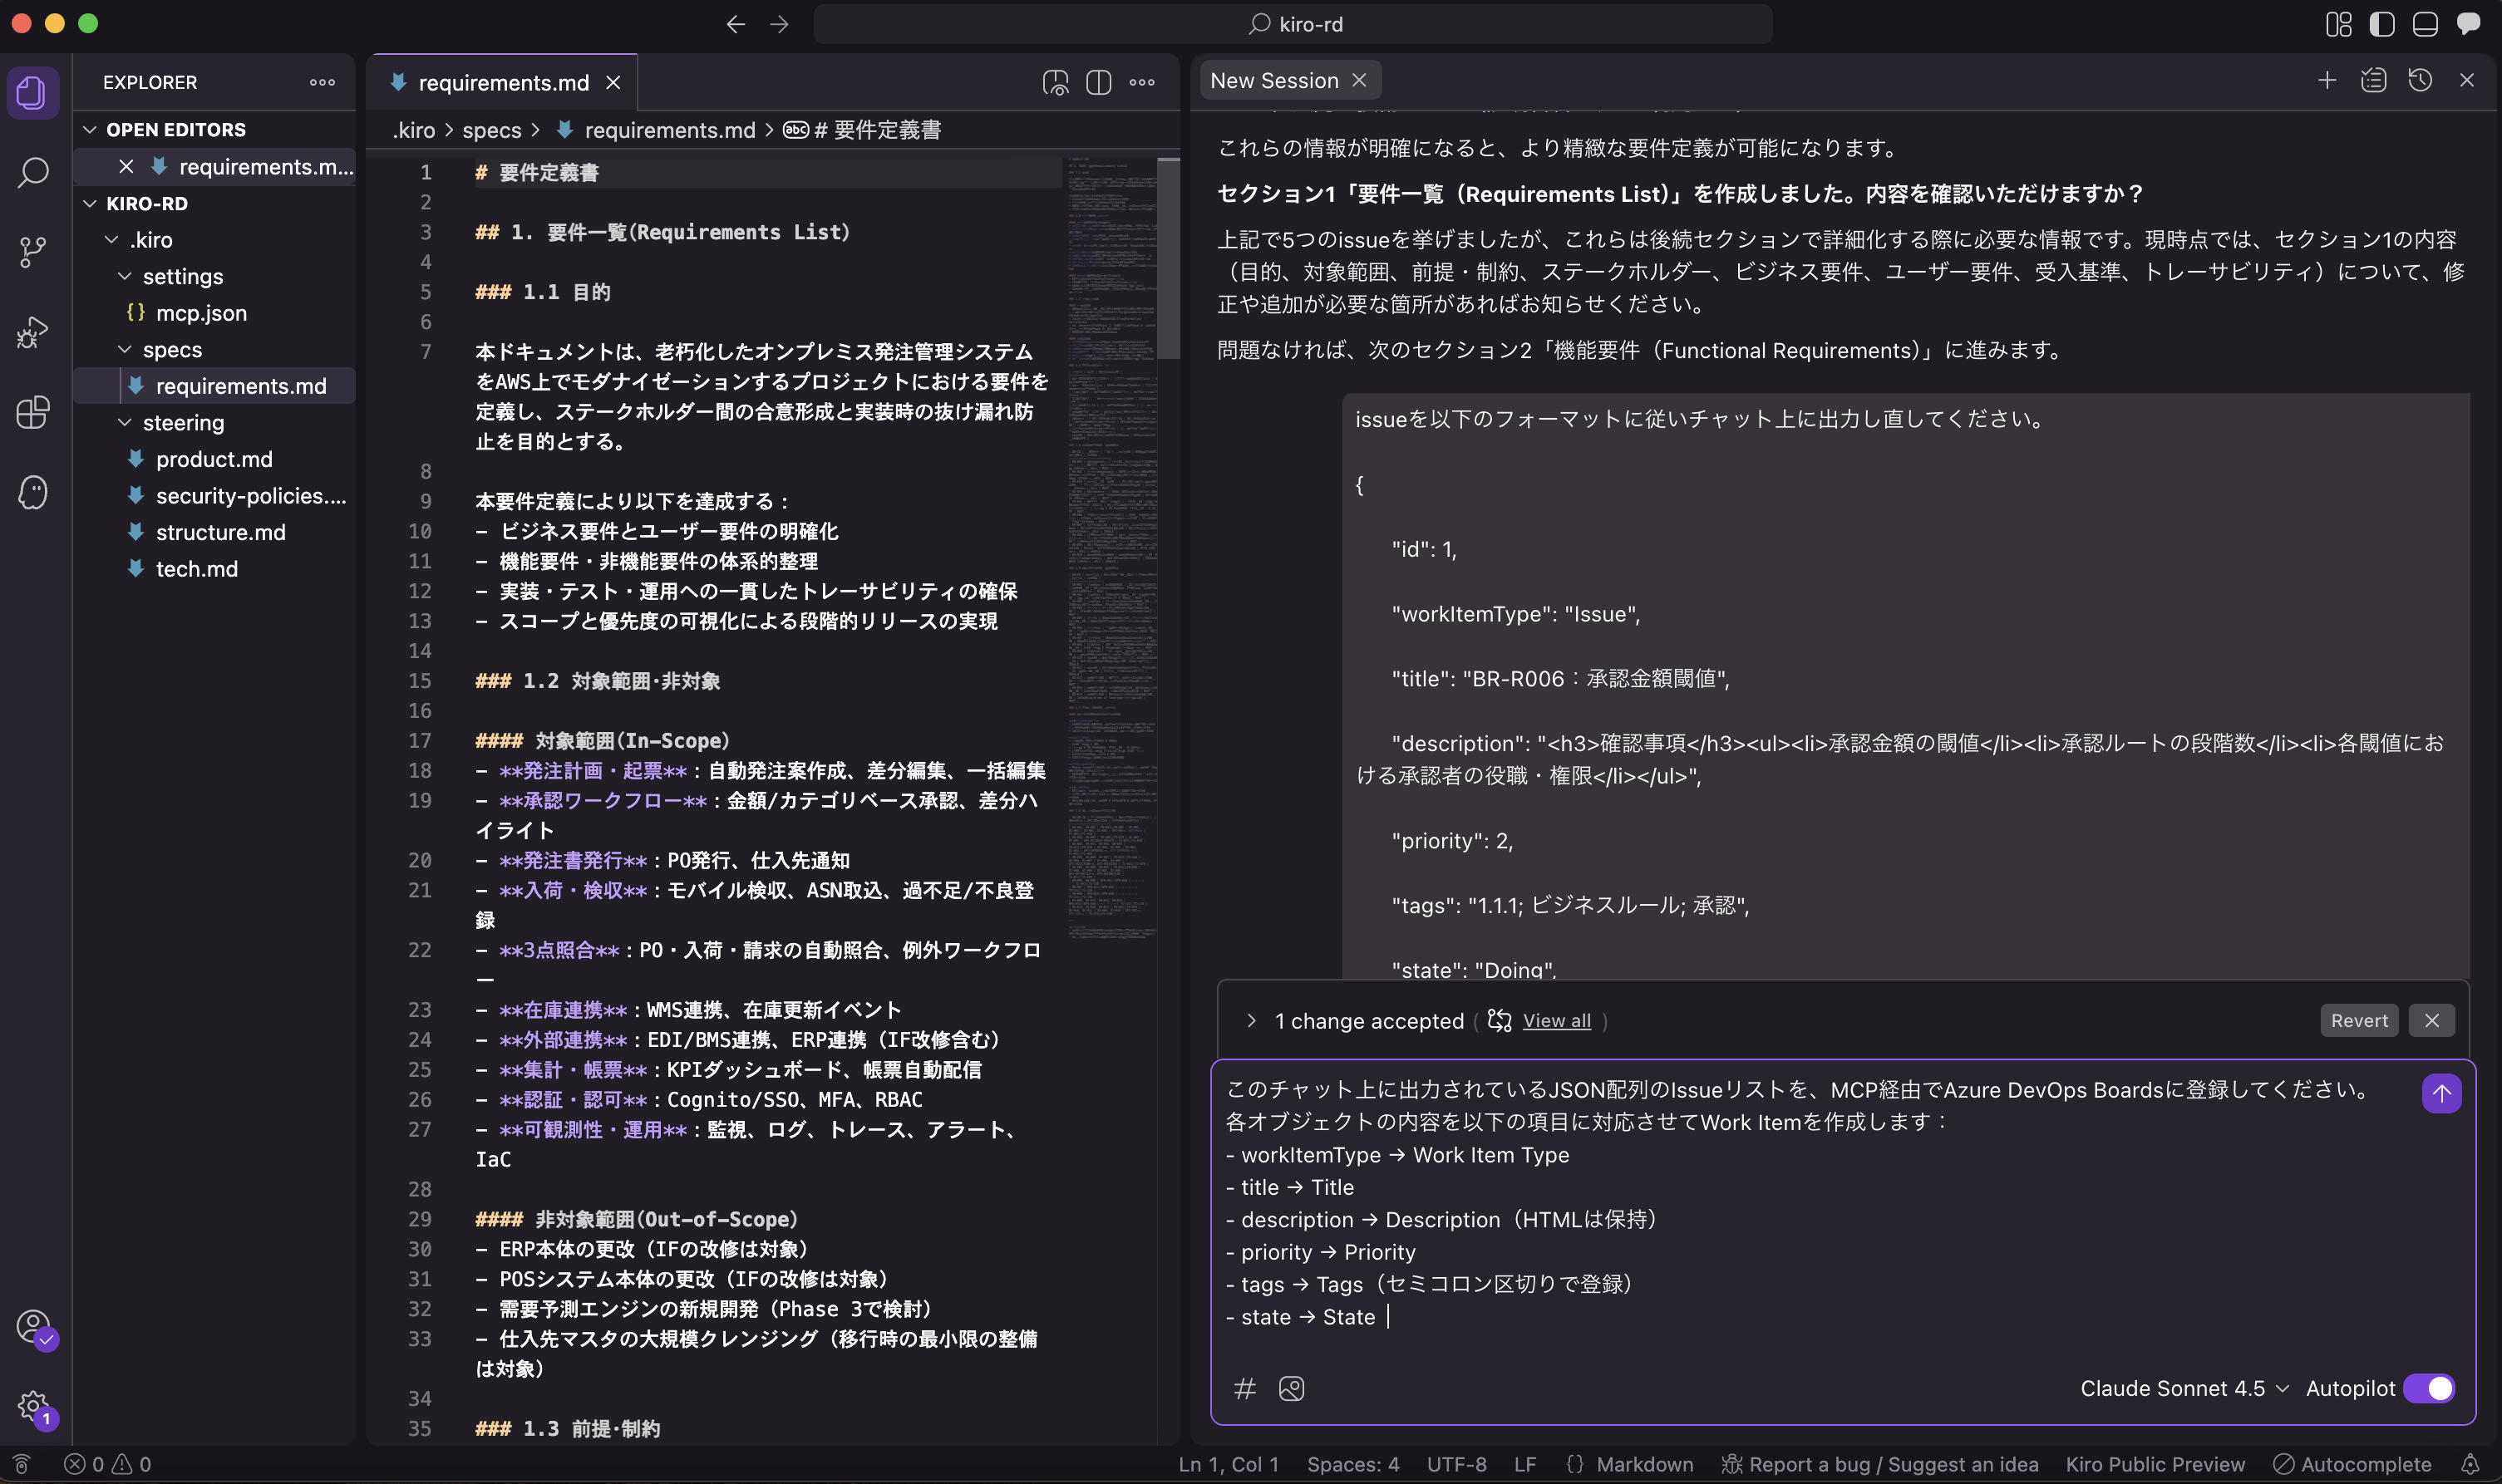This screenshot has height=1484, width=2502.
Task: Open Extensions view in activity bar
Action: [33, 412]
